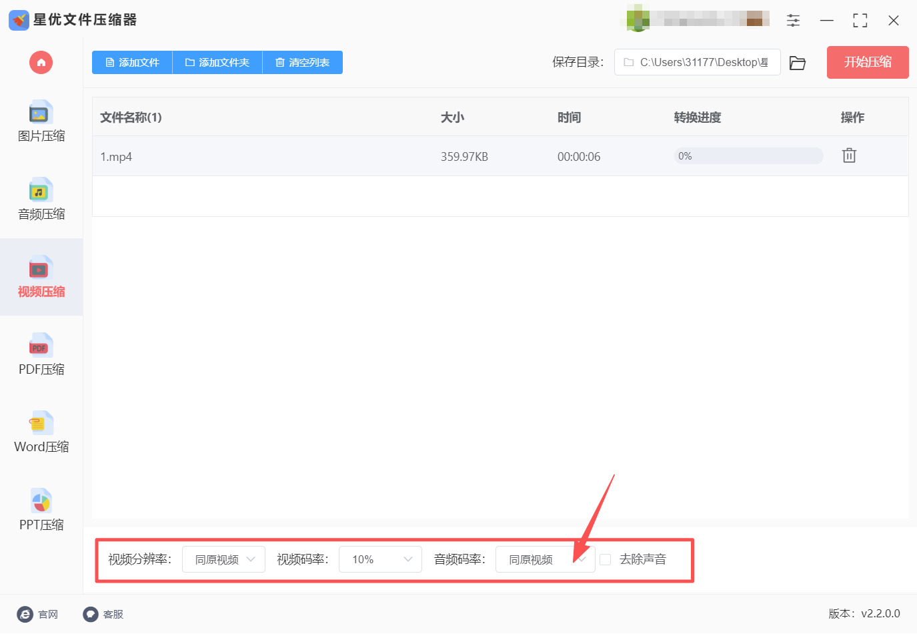Expand the 视频码率 10% bitrate dropdown

coord(380,559)
